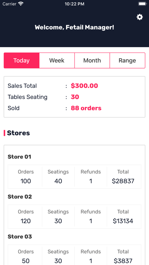Select Store 01 Total $28837 cell
The width and height of the screenshot is (149, 265).
(123, 177)
